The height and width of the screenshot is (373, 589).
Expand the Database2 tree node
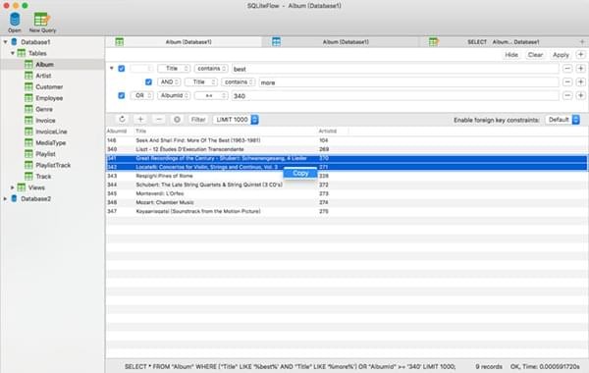(x=5, y=198)
